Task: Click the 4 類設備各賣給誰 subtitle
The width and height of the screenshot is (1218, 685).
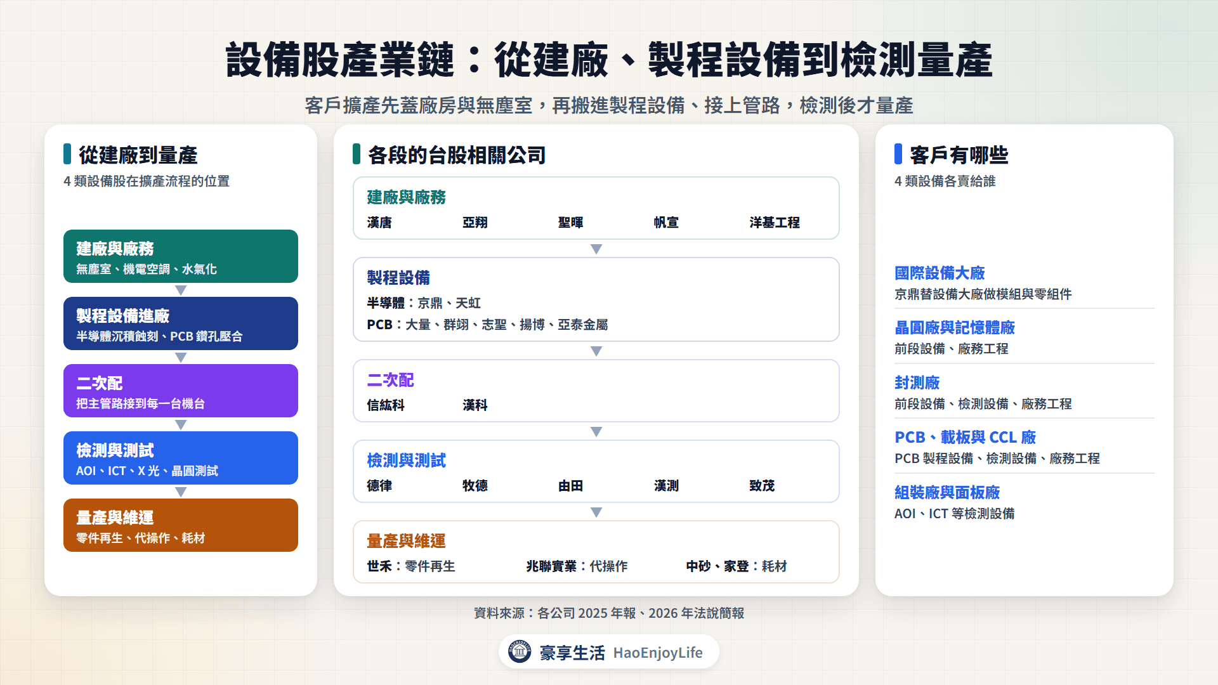Action: point(945,181)
